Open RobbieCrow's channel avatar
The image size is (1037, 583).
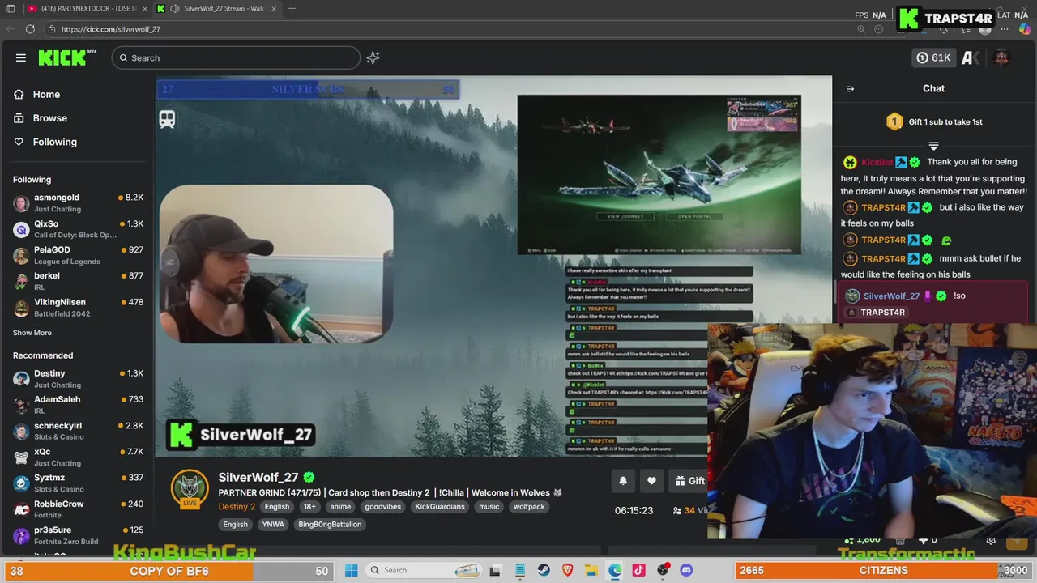[x=21, y=509]
